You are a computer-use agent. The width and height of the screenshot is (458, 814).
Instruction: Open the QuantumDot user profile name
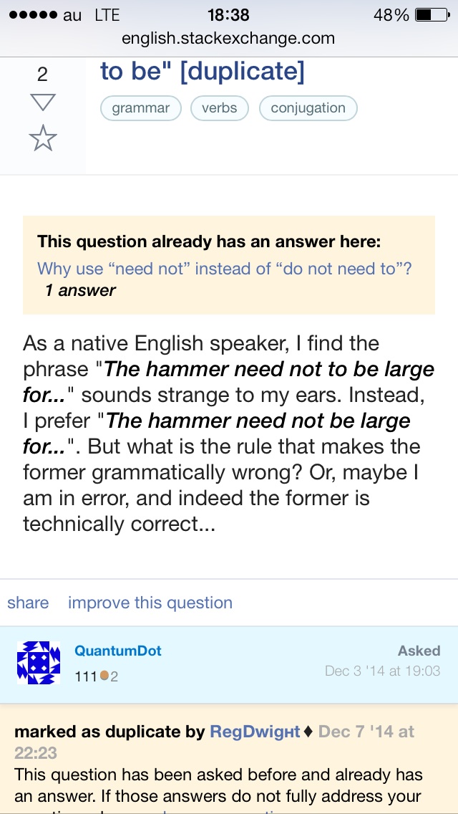pyautogui.click(x=118, y=651)
